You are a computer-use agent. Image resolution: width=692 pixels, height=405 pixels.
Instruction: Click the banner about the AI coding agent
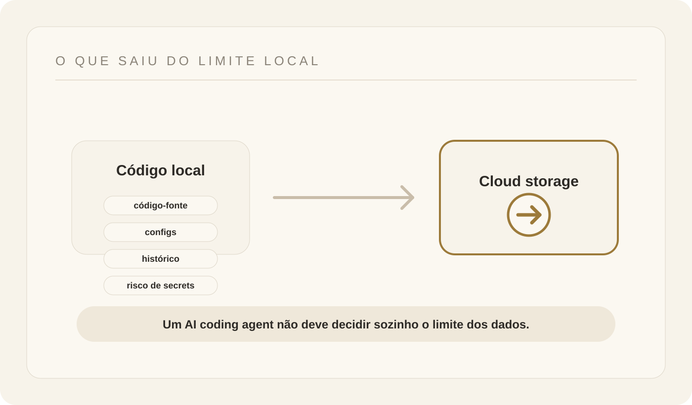pos(346,324)
